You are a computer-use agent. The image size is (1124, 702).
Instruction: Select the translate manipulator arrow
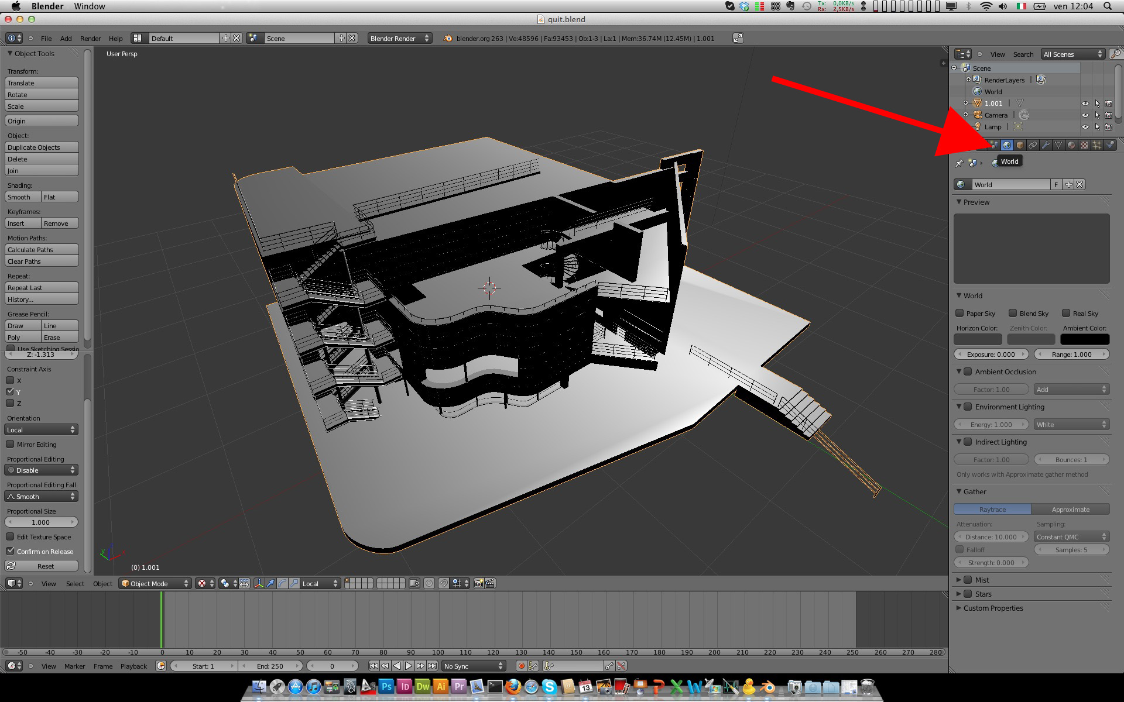pos(270,583)
